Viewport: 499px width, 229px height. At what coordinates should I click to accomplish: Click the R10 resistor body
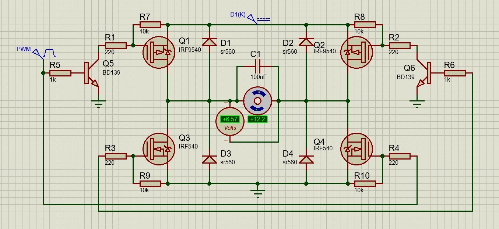tap(365, 183)
